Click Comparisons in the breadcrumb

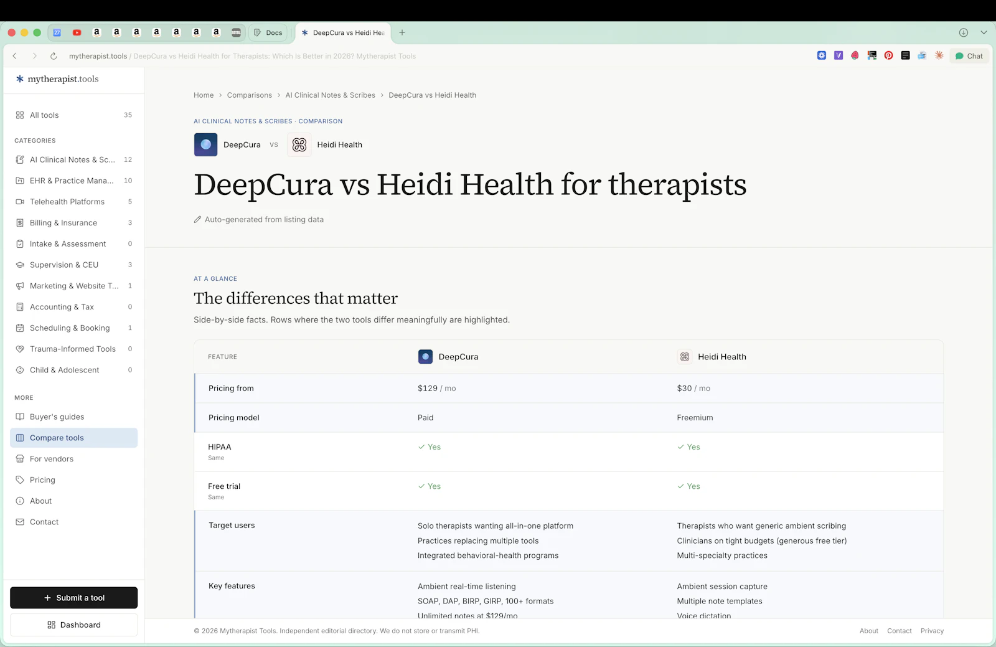(x=250, y=95)
